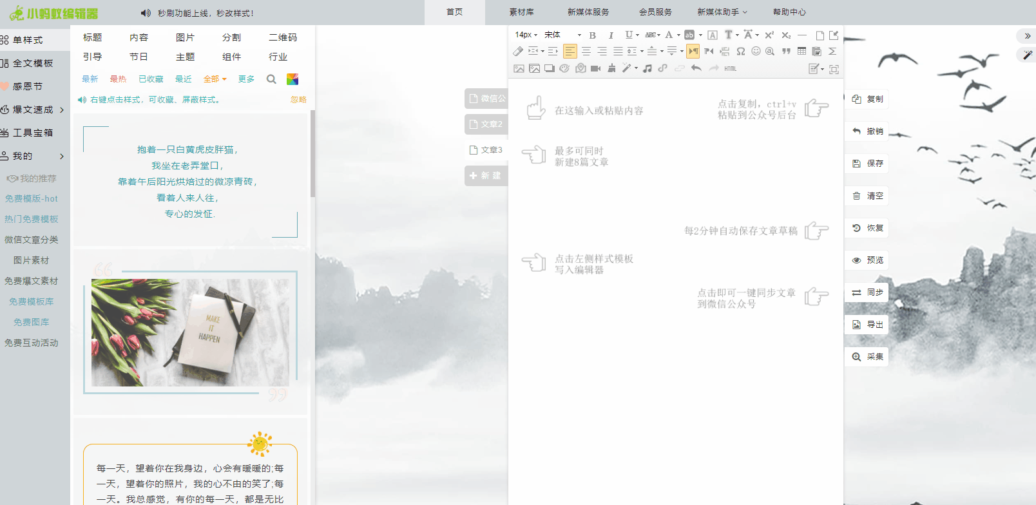1036x505 pixels.
Task: Switch to HTML source view
Action: [730, 68]
